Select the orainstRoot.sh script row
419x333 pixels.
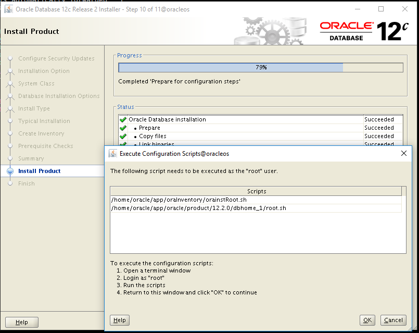click(x=256, y=200)
